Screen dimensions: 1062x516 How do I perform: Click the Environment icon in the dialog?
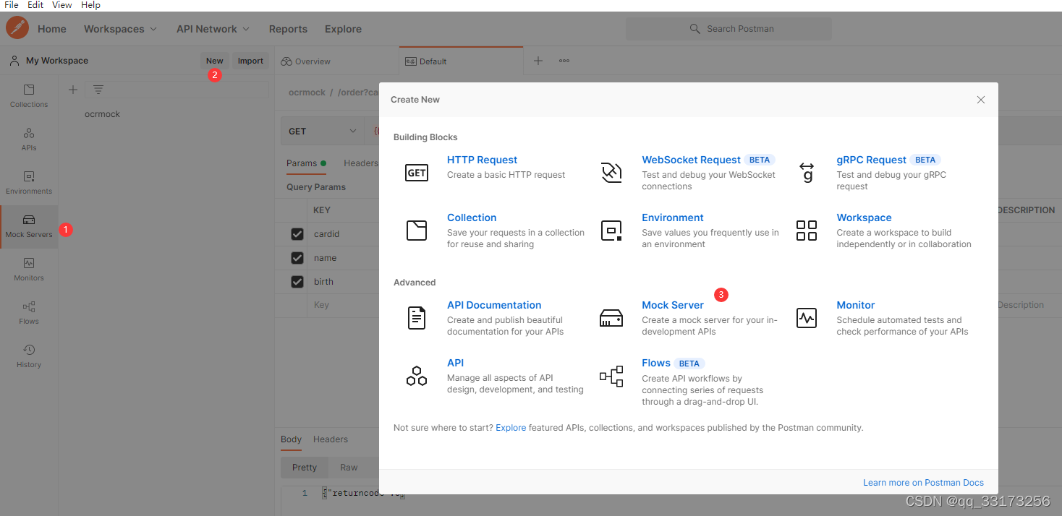coord(611,231)
